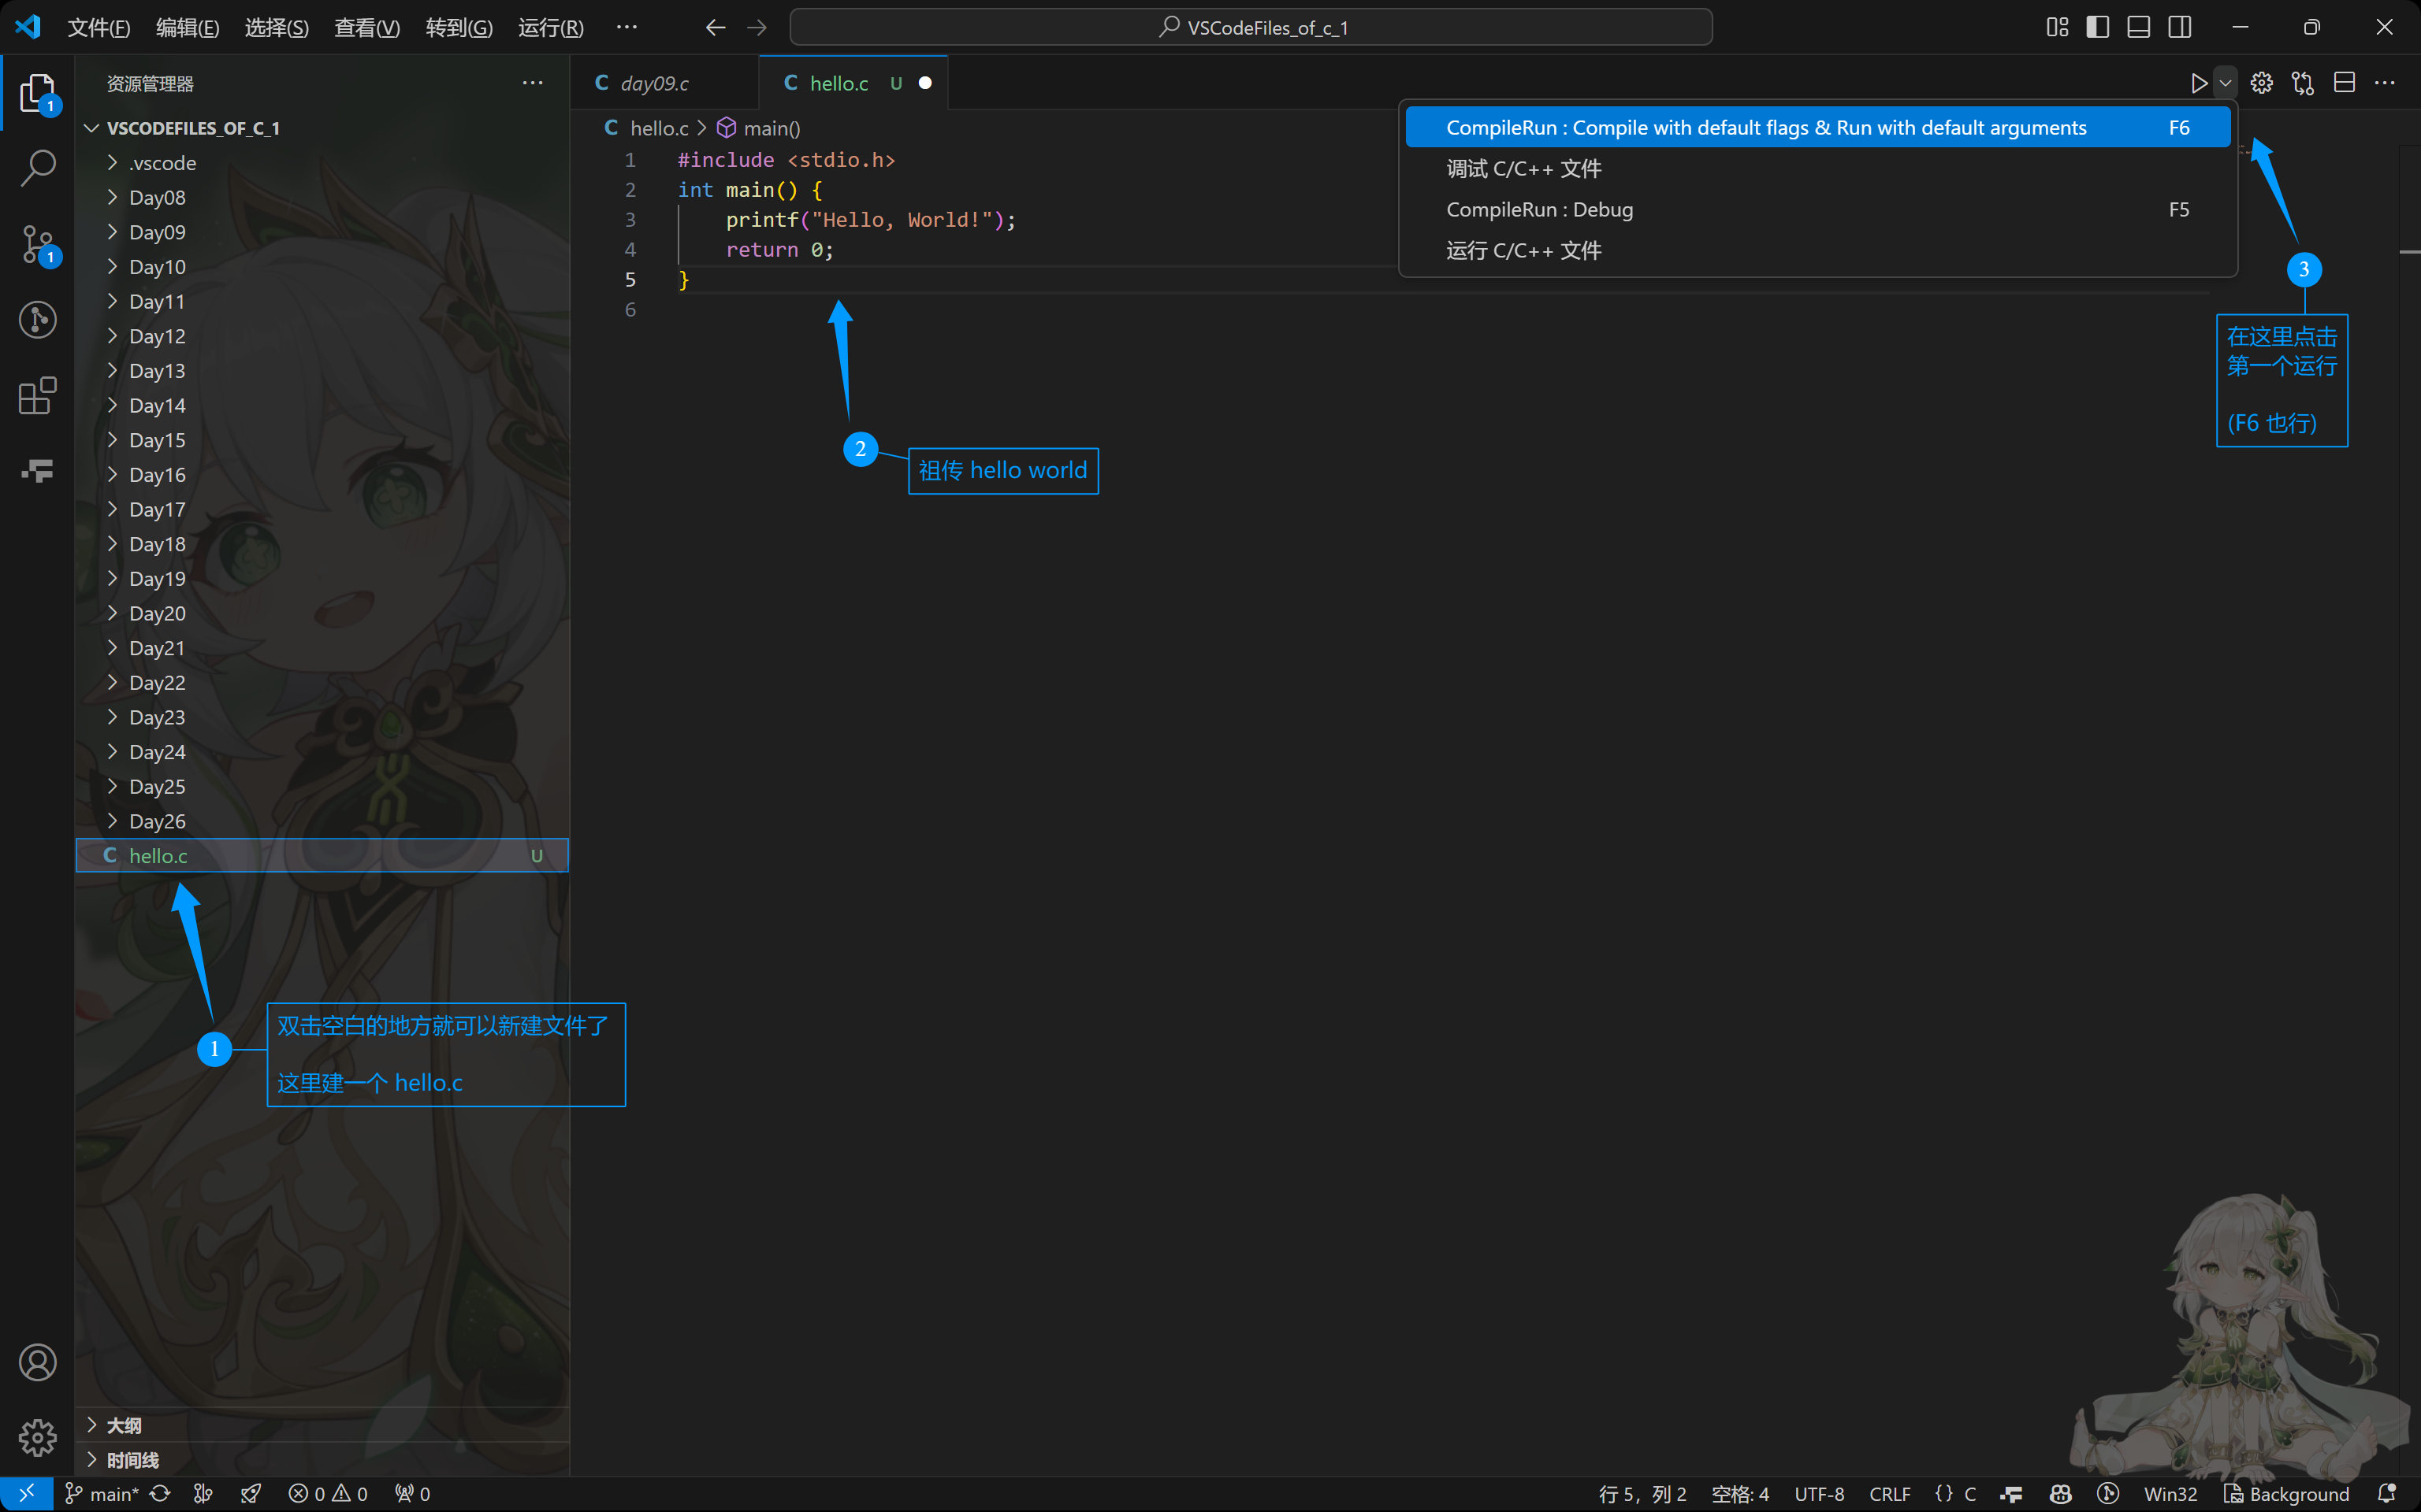Screen dimensions: 2421x1512
Task: Click the remote window icon in status bar
Action: [26, 1493]
